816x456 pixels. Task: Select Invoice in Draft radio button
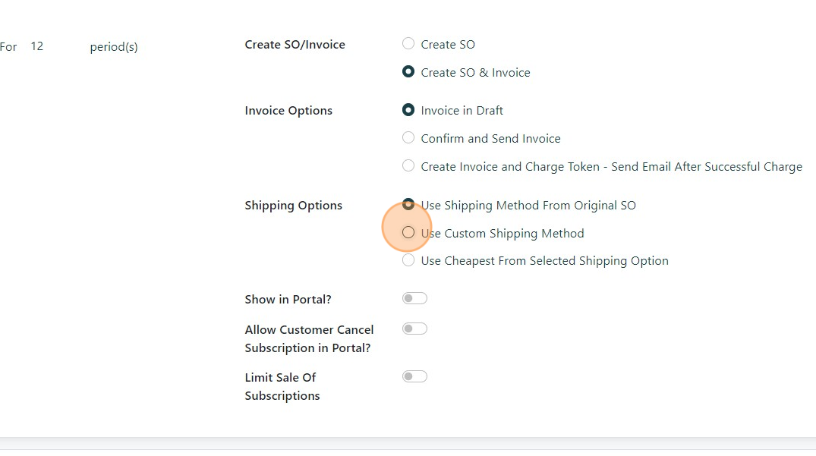[x=408, y=110]
